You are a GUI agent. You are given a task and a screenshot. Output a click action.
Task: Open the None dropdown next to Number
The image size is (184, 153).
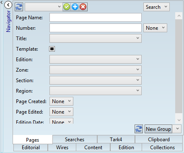point(155,28)
